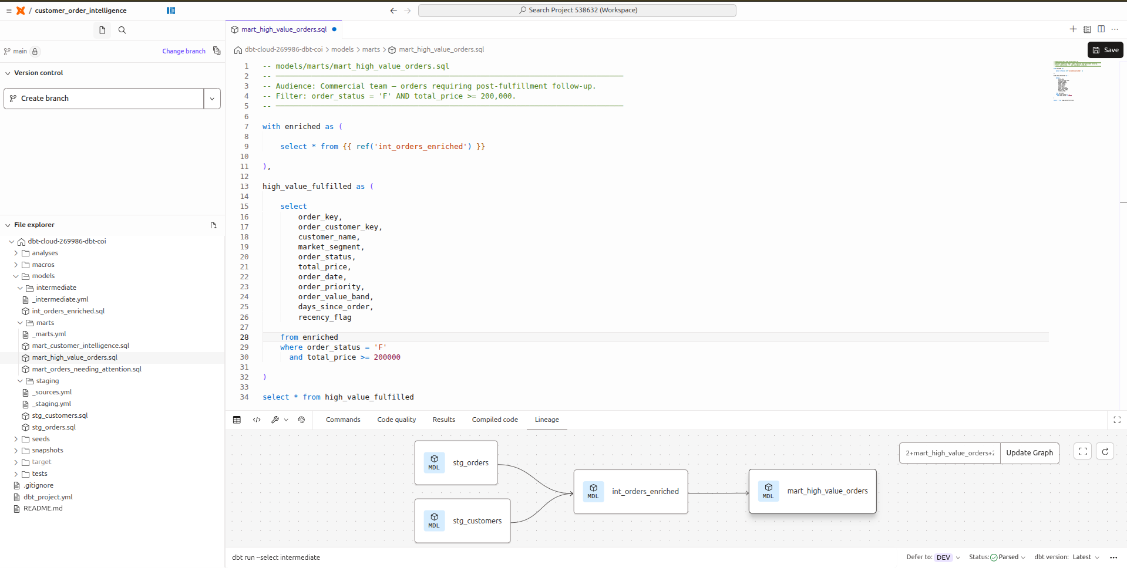The width and height of the screenshot is (1127, 568).
Task: Click the palette icon in bottom toolbar
Action: [301, 420]
